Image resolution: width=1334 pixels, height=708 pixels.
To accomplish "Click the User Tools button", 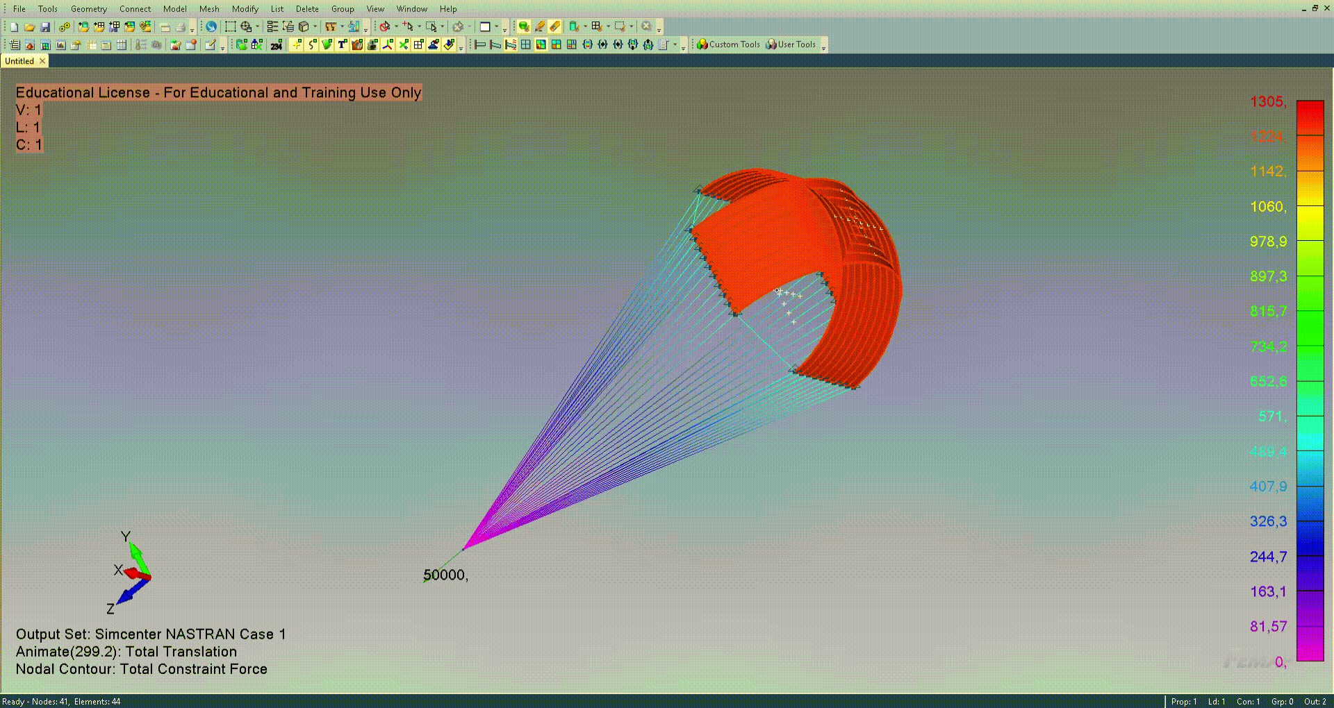I will click(x=792, y=44).
